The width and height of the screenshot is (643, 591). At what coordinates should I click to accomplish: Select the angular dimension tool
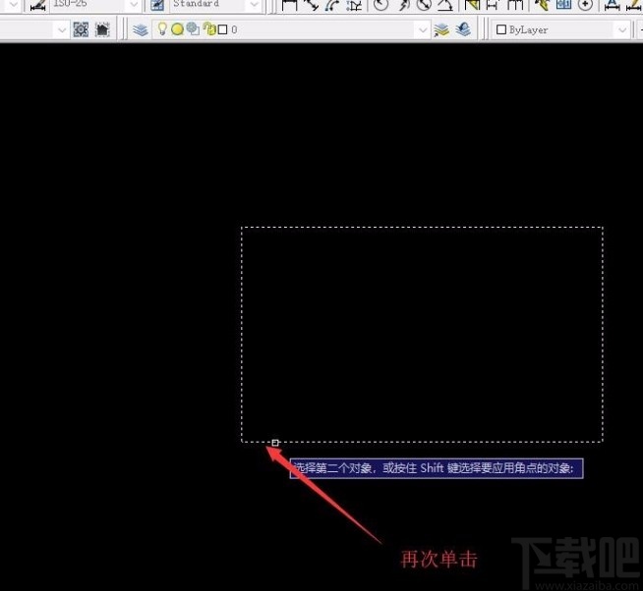(445, 5)
